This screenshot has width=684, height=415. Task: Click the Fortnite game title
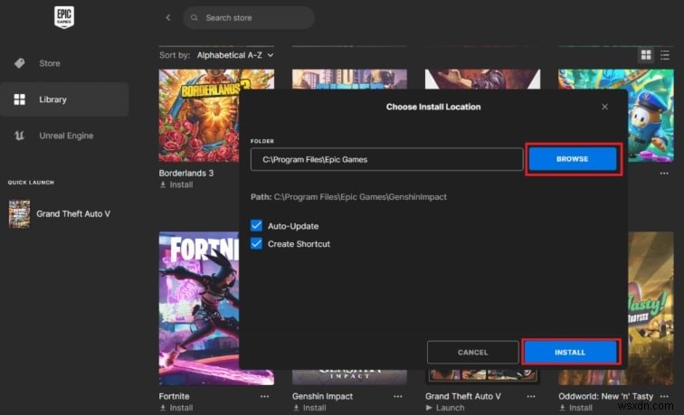(x=174, y=396)
